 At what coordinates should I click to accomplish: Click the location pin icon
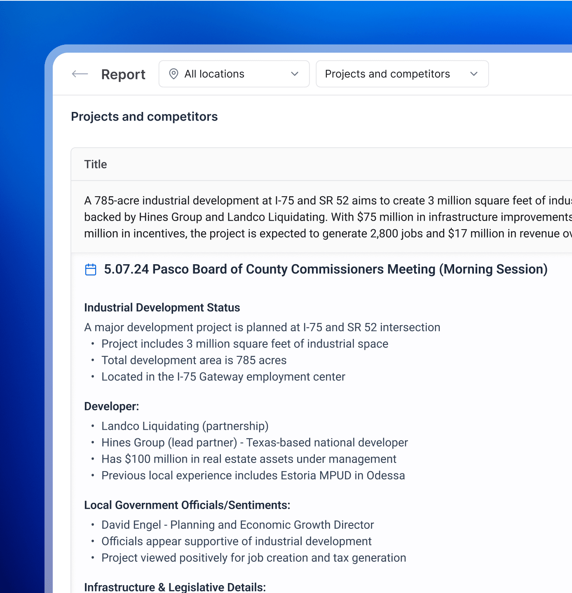point(174,74)
